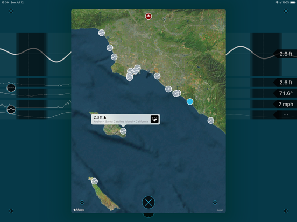Tap the small circular icon at top-left corner
The height and width of the screenshot is (222, 297).
(x=11, y=11)
